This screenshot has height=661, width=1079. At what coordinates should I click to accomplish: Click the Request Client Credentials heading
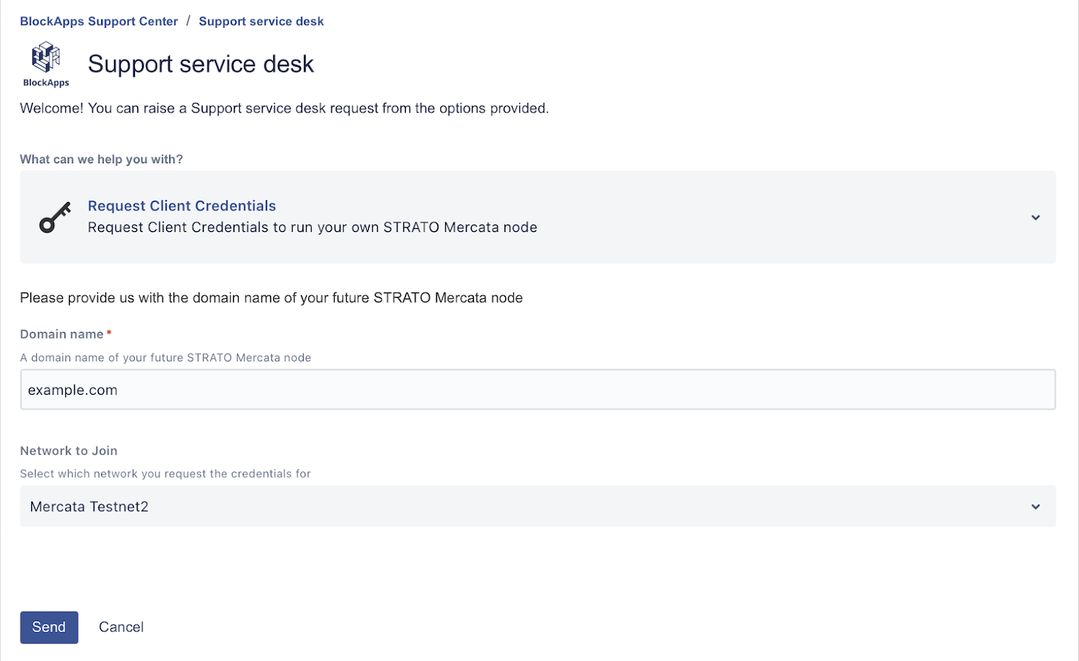181,206
